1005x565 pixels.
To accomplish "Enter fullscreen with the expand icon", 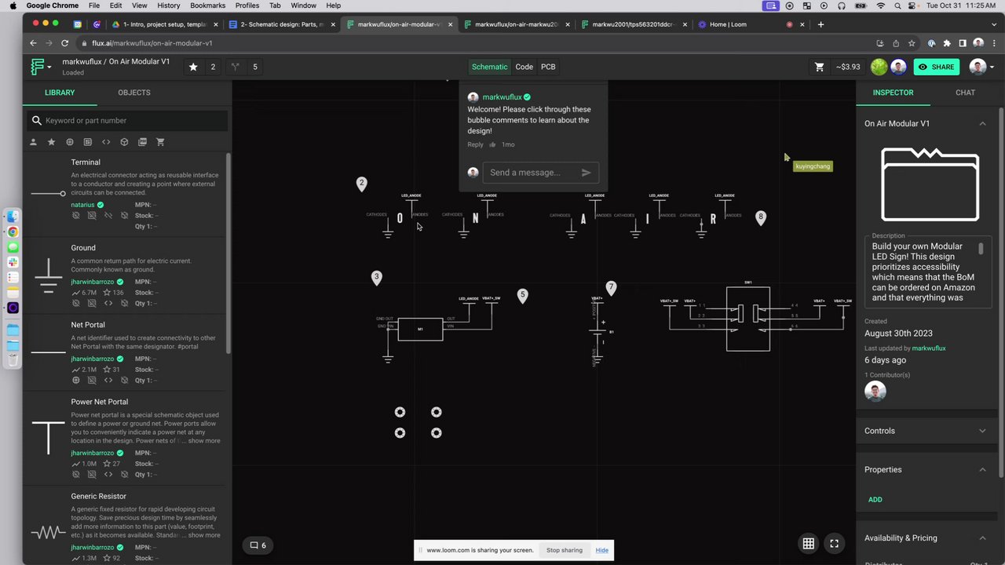I will point(834,543).
